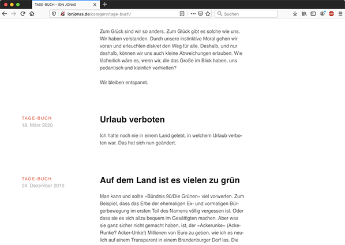Screen dimensions: 345x245
Task: Reload the current page
Action: point(22,14)
